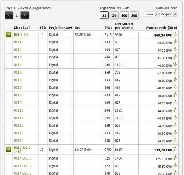This screenshot has width=184, height=175.
Task: Add UCI 3 hall to cart
Action: click(175, 57)
